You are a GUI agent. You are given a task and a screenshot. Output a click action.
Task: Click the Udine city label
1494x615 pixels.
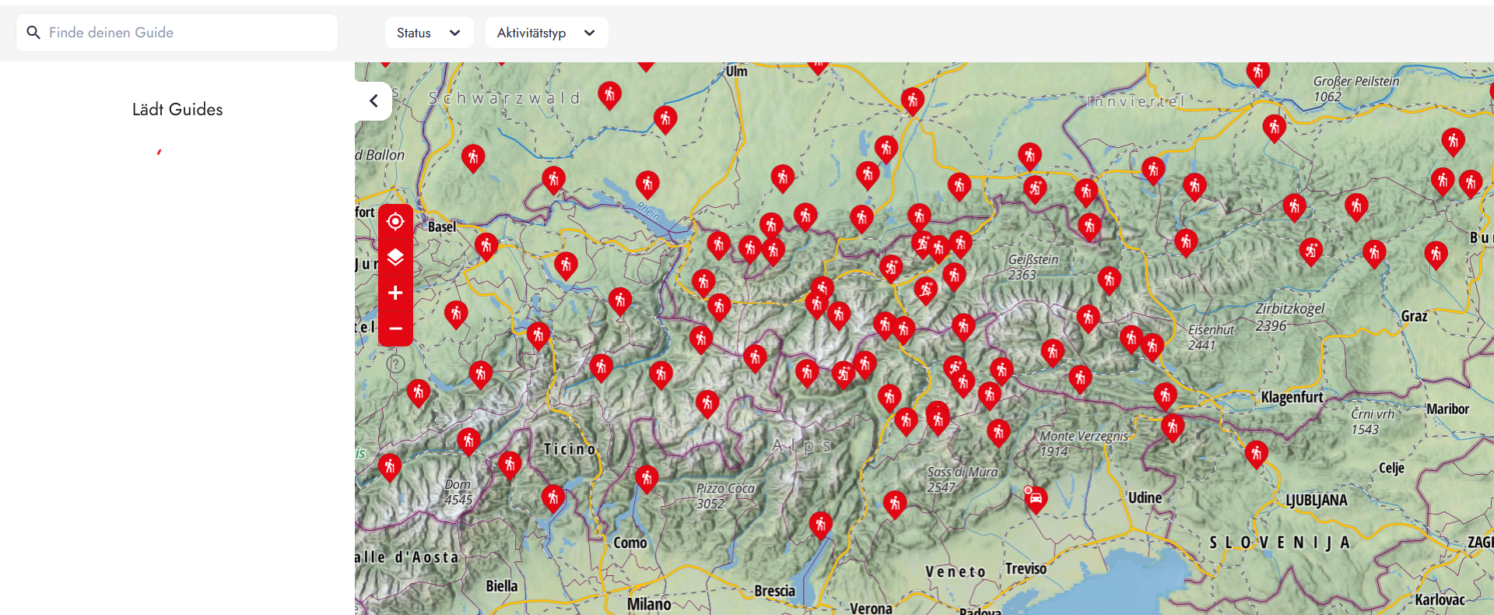click(x=1145, y=497)
